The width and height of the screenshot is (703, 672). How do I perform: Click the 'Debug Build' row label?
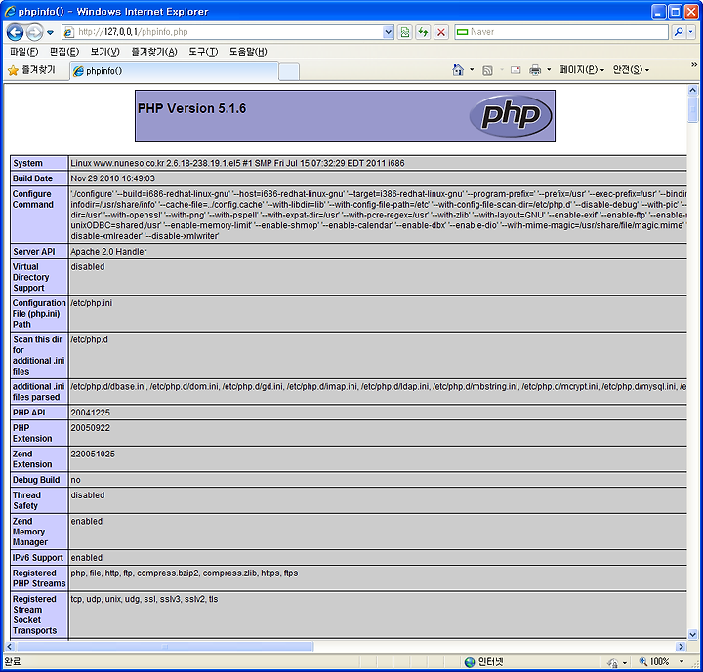point(36,480)
